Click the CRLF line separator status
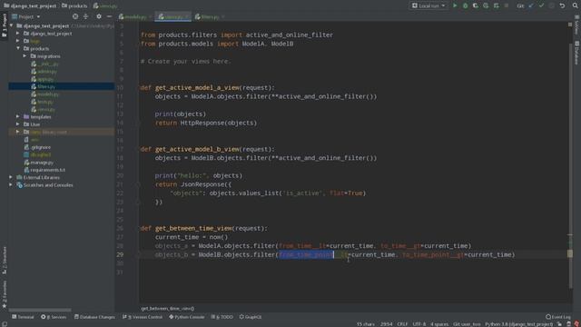This screenshot has height=327, width=581. pyautogui.click(x=402, y=324)
